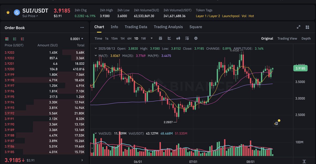Open the calendar date picker icon

click(x=160, y=38)
